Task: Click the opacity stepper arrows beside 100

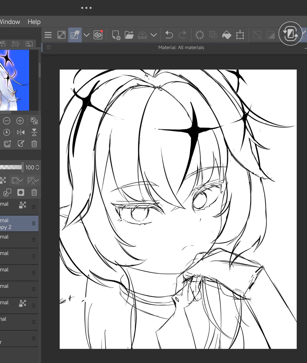Action: 37,167
